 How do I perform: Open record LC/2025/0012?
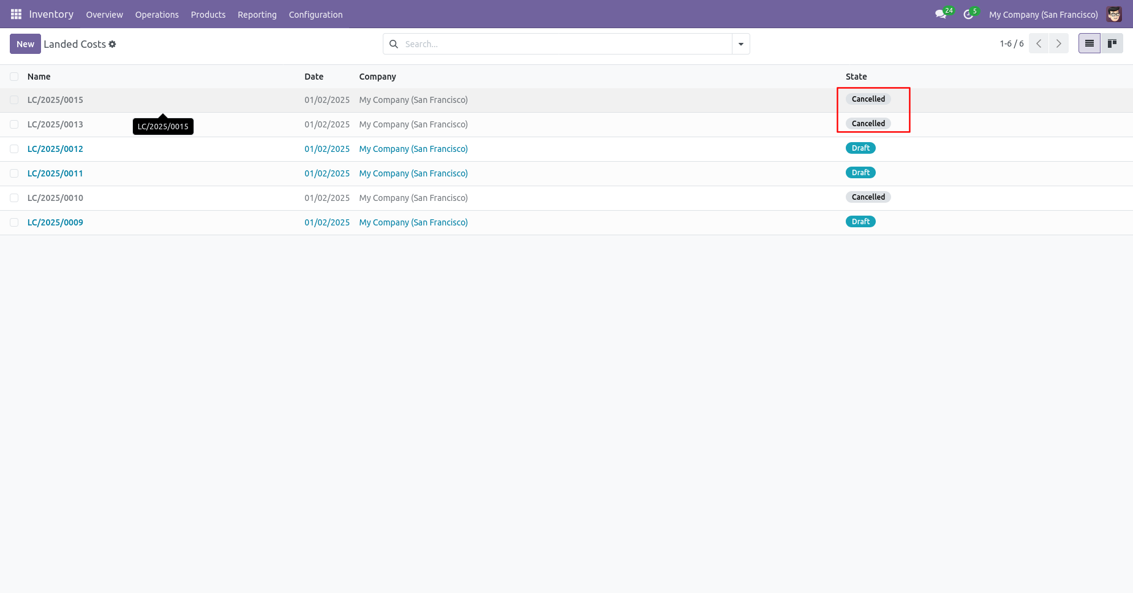pos(55,149)
